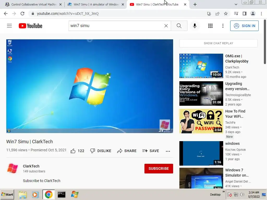Viewport: 267px width, 200px height.
Task: Click the Desktop toolbar label on taskbar
Action: point(215,195)
